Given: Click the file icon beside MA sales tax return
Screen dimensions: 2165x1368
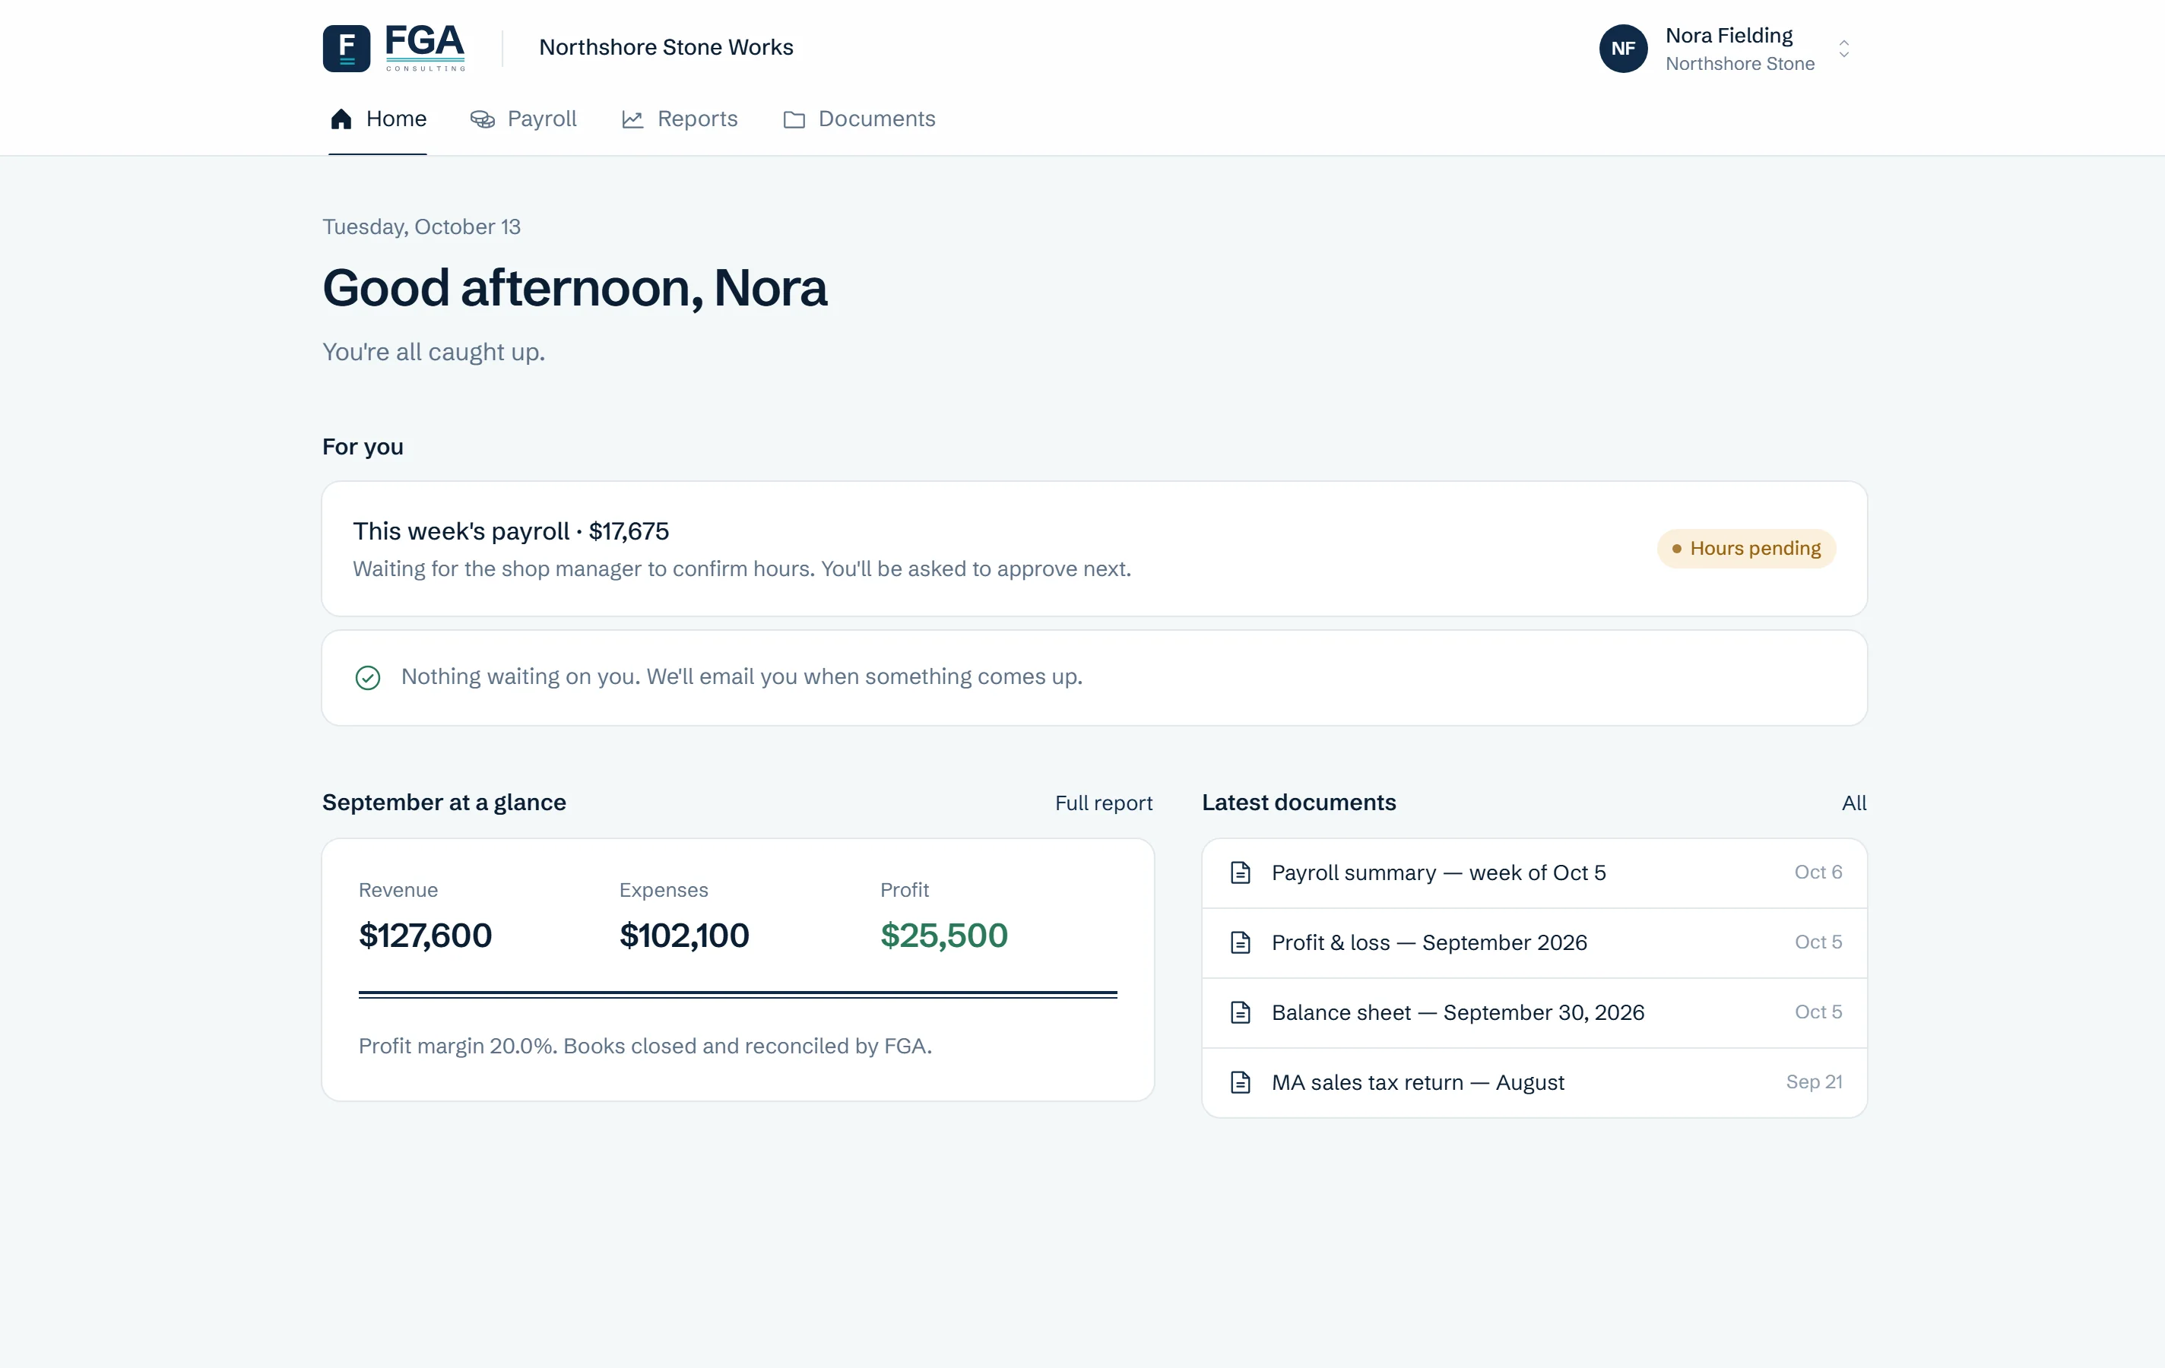Looking at the screenshot, I should (x=1241, y=1083).
